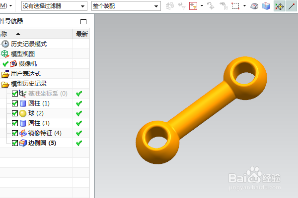Open the 整个装配 scope dropdown
The width and height of the screenshot is (298, 198).
click(x=126, y=6)
